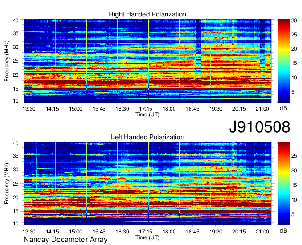Click the 13:30 time tick under the Right Handed plot
Screen dimensions: 302x245
point(29,109)
